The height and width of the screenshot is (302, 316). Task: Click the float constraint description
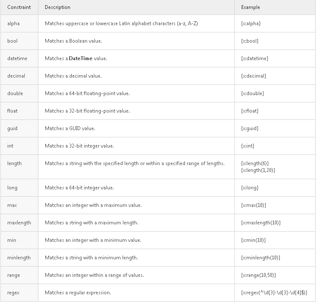tap(87, 111)
